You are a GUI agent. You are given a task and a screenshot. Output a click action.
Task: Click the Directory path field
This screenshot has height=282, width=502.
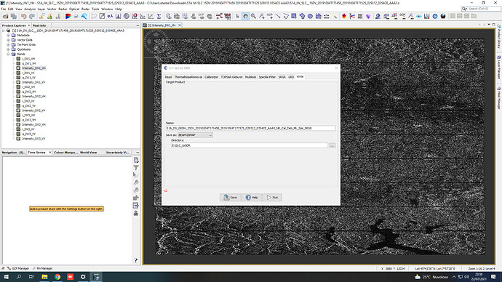(x=250, y=145)
